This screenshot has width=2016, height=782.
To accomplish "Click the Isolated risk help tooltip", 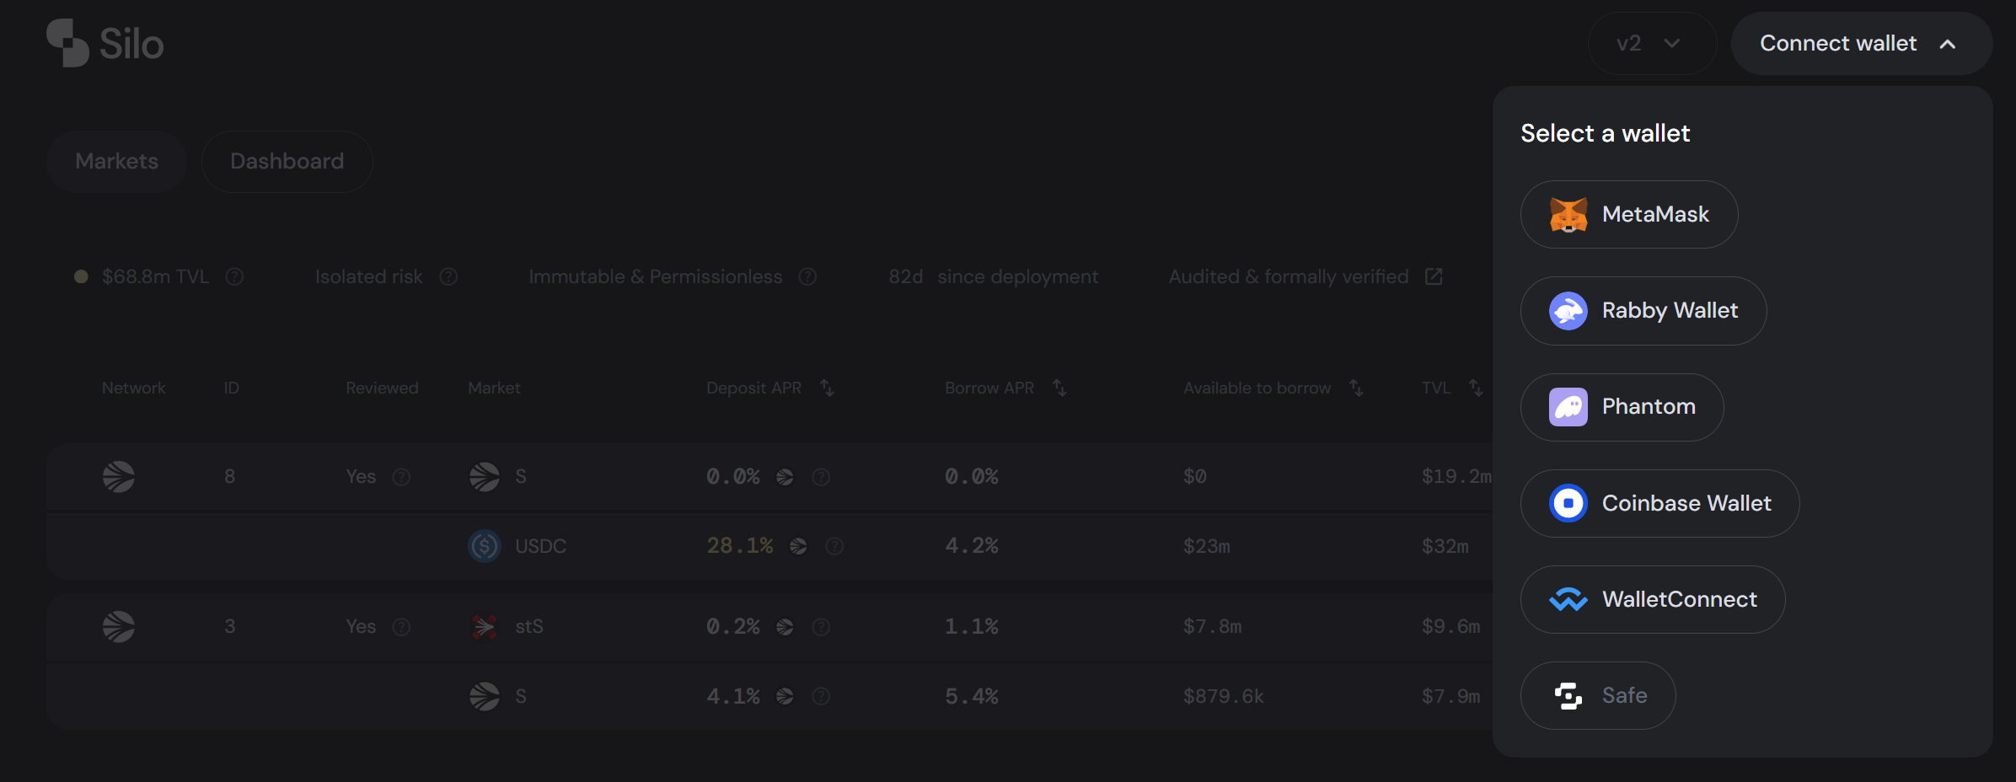I will (x=448, y=276).
